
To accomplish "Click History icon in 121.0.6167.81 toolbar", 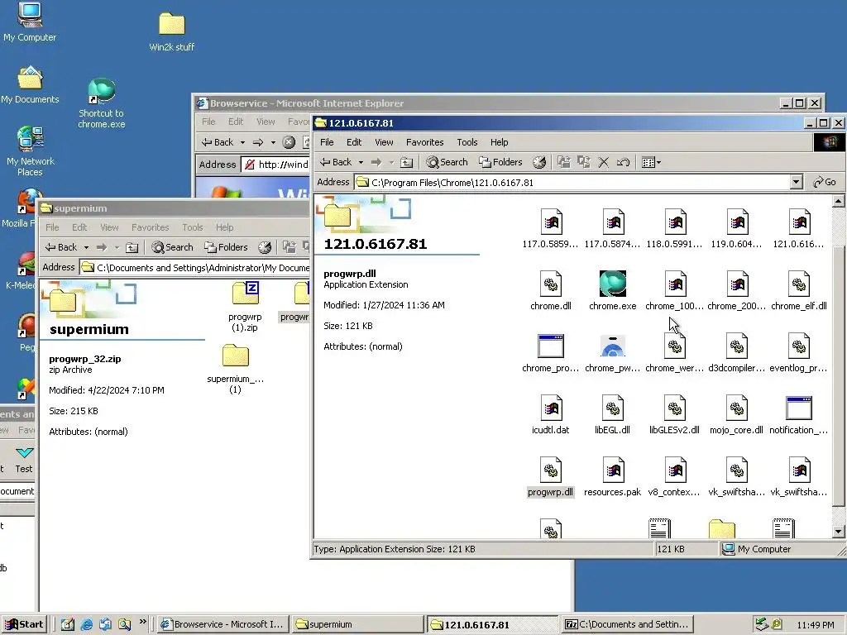I will [x=539, y=162].
